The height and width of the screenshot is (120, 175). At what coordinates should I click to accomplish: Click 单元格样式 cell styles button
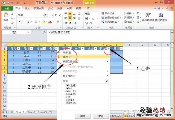coord(110,22)
